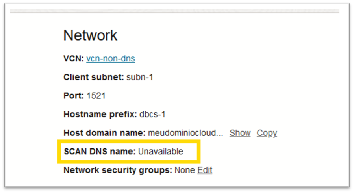Image resolution: width=354 pixels, height=193 pixels.
Task: Click the Network section heading
Action: [90, 35]
